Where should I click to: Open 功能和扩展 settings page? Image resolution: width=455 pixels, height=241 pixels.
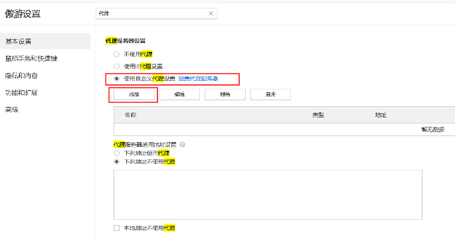21,93
